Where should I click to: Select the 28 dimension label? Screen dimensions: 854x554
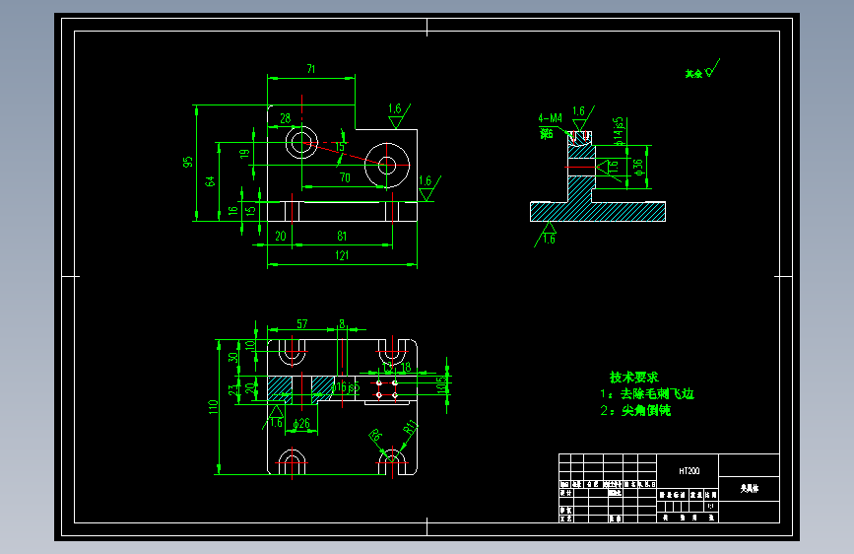pyautogui.click(x=286, y=118)
